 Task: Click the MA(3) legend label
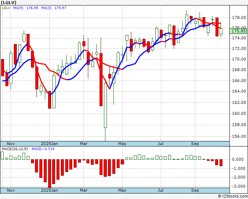46,8
